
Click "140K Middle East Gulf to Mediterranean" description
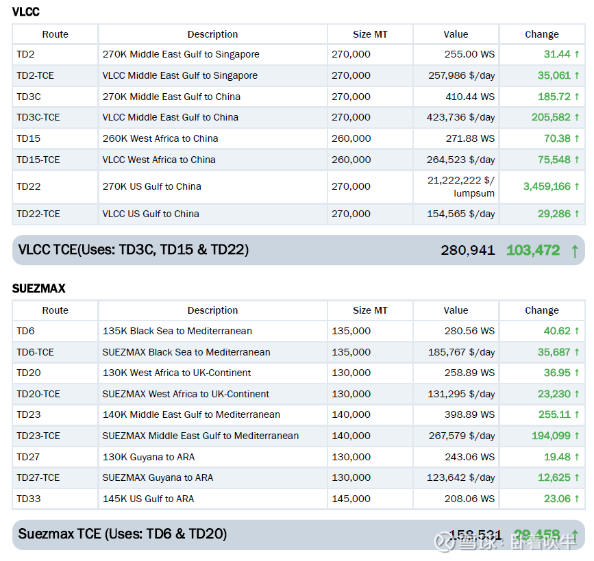click(191, 415)
